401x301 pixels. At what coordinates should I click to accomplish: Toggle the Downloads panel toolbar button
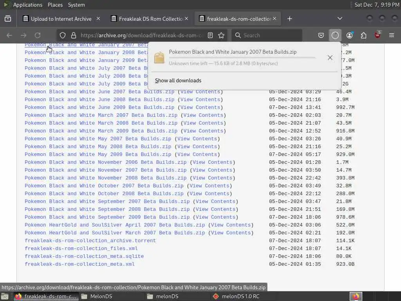click(335, 35)
